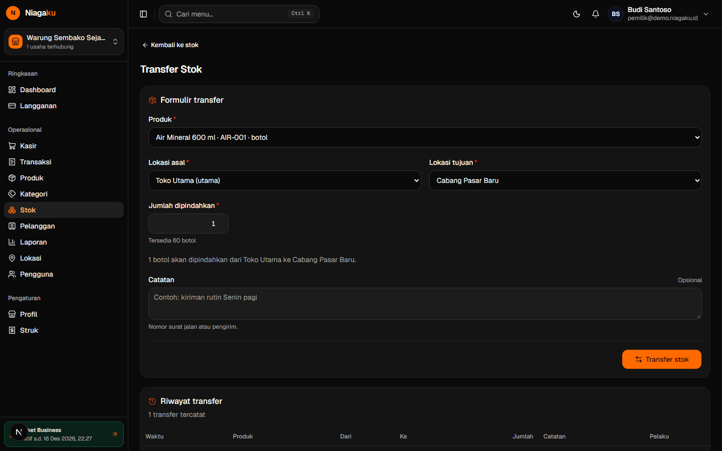
Task: Click into the Catatan text area
Action: (x=425, y=304)
